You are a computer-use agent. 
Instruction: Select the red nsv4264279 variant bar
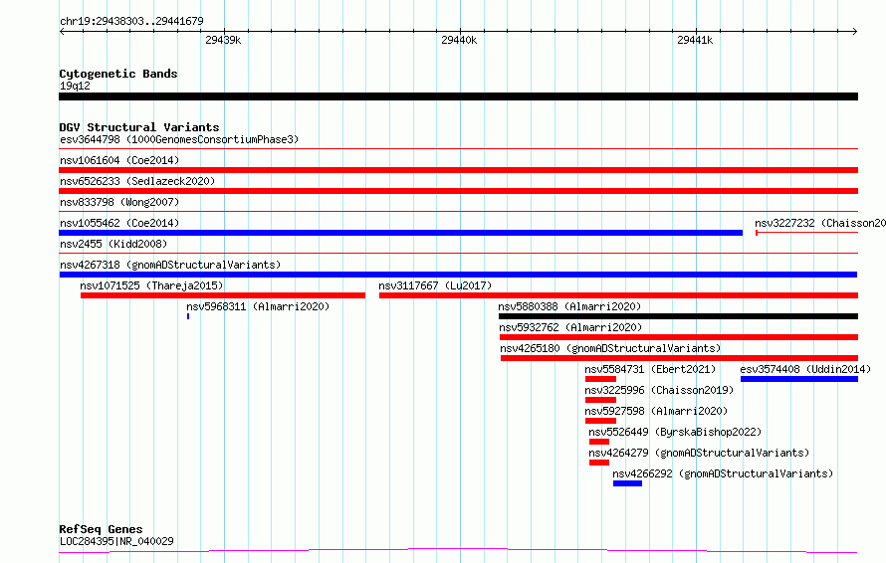(x=599, y=463)
